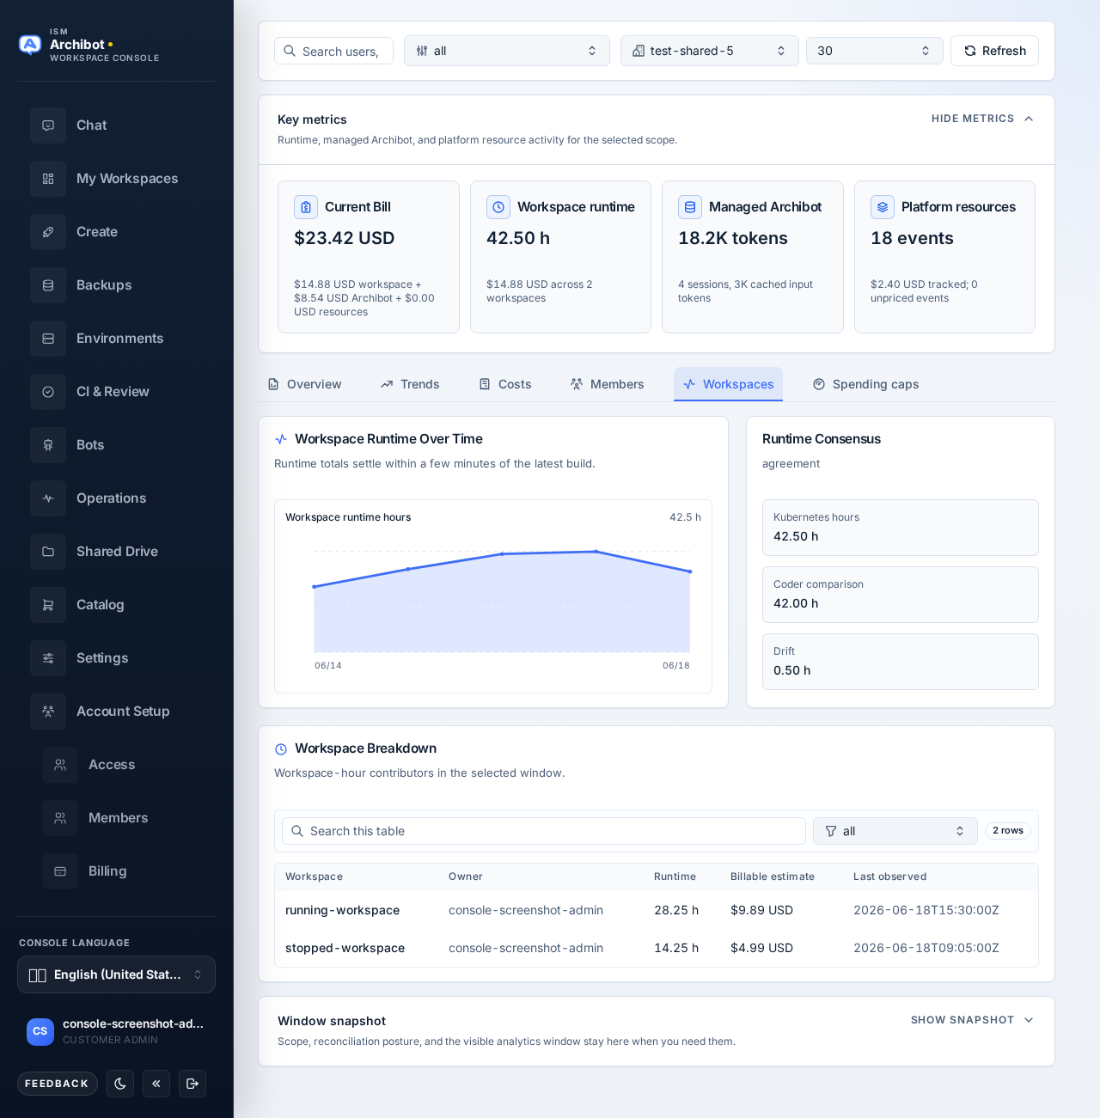Click the Feedback button
This screenshot has width=1100, height=1118.
[57, 1084]
